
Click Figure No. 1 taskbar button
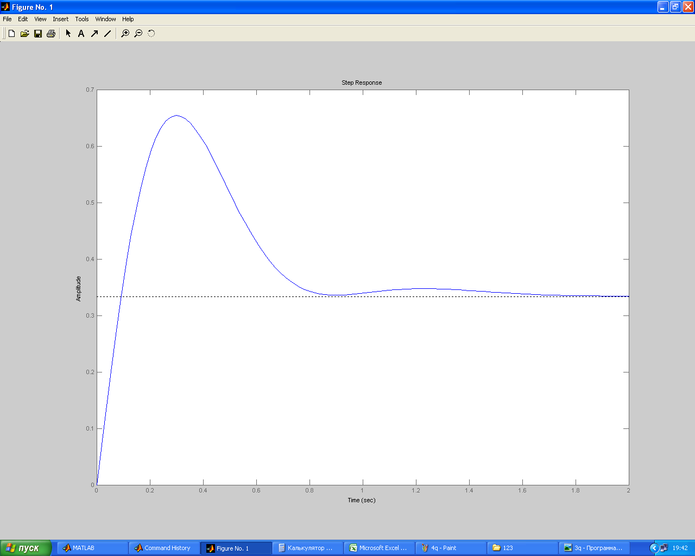(236, 548)
